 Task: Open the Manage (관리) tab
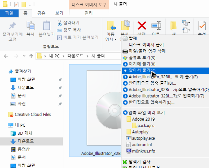click(89, 13)
